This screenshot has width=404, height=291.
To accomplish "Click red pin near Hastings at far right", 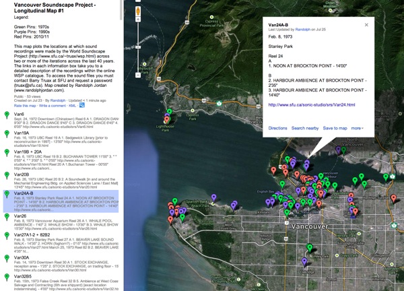I will click(x=393, y=199).
